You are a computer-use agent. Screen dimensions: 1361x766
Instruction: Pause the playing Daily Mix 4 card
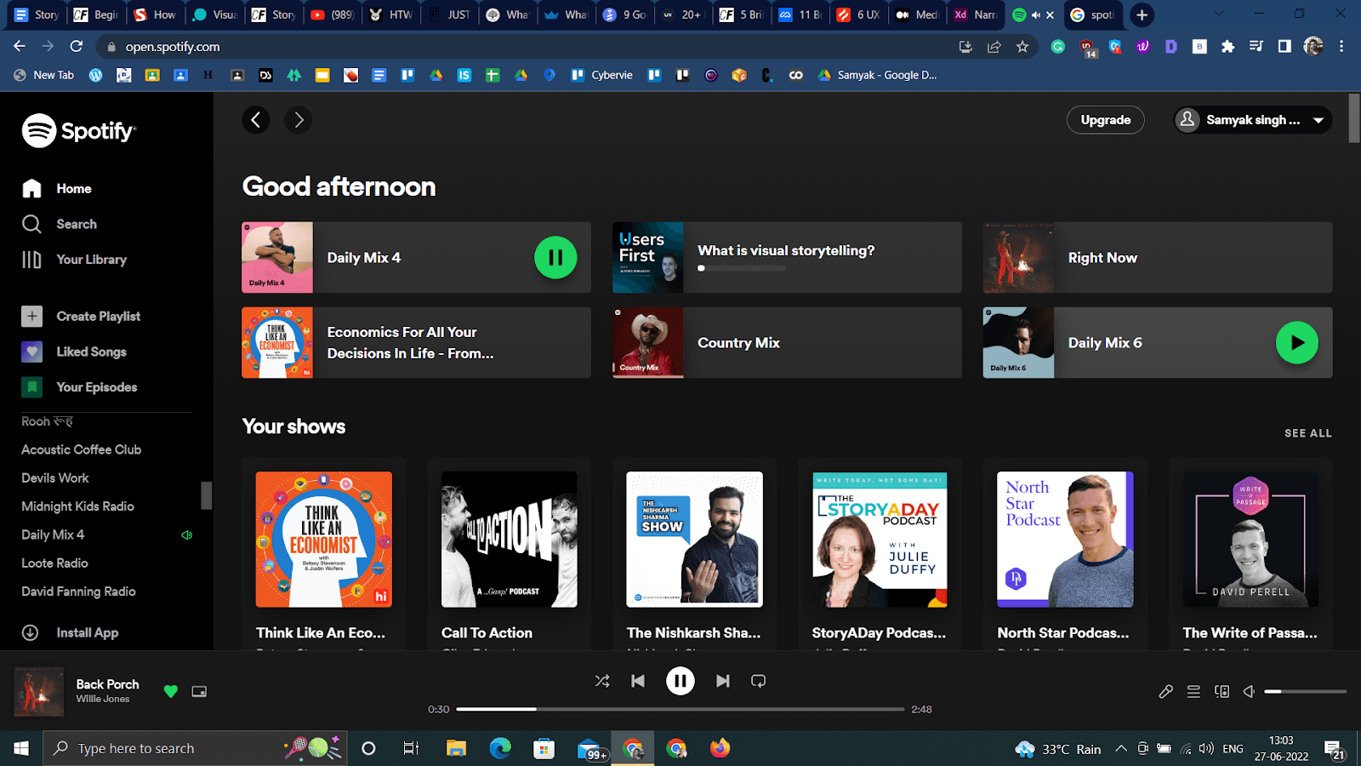[x=555, y=257]
